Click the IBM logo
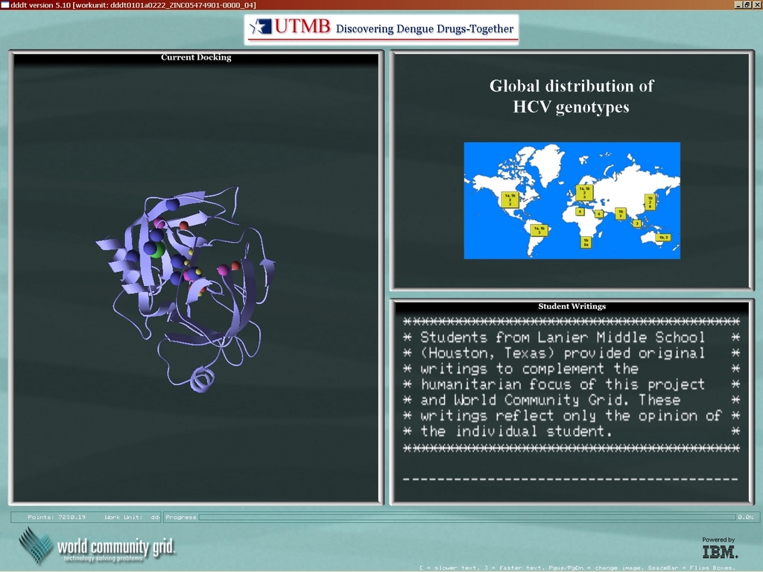The height and width of the screenshot is (572, 763). point(720,552)
